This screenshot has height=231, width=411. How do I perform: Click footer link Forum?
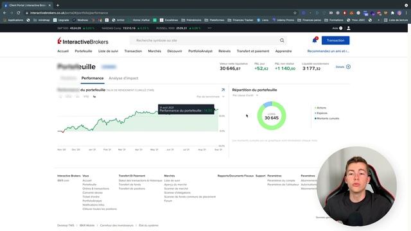coord(168,201)
